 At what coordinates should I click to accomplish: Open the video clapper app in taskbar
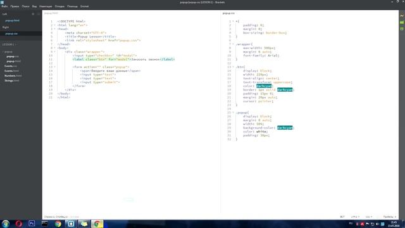pos(45,224)
